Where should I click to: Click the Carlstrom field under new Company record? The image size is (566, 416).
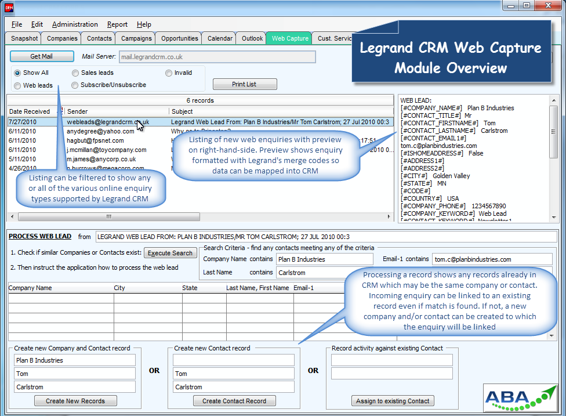75,387
